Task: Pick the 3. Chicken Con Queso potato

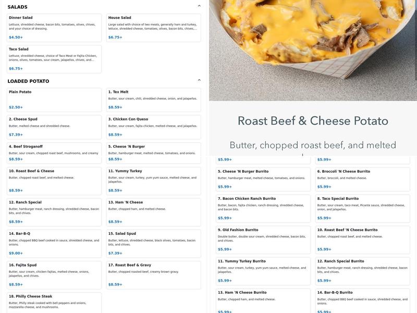Action: (154, 127)
